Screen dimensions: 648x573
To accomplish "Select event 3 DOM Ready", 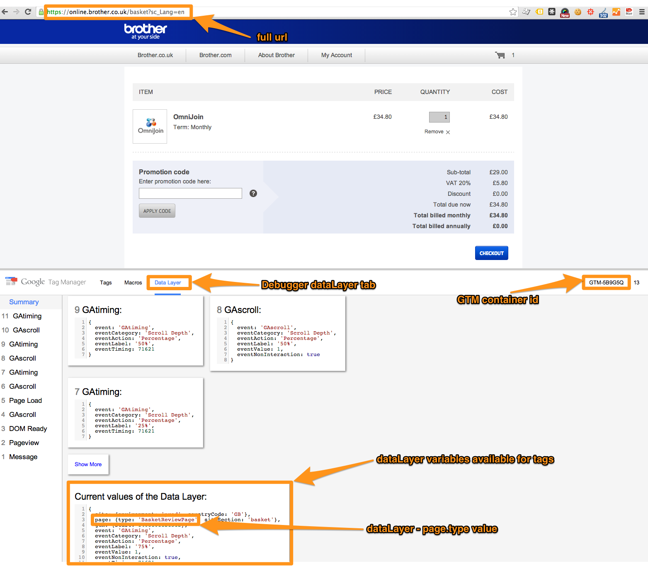I will tap(24, 429).
